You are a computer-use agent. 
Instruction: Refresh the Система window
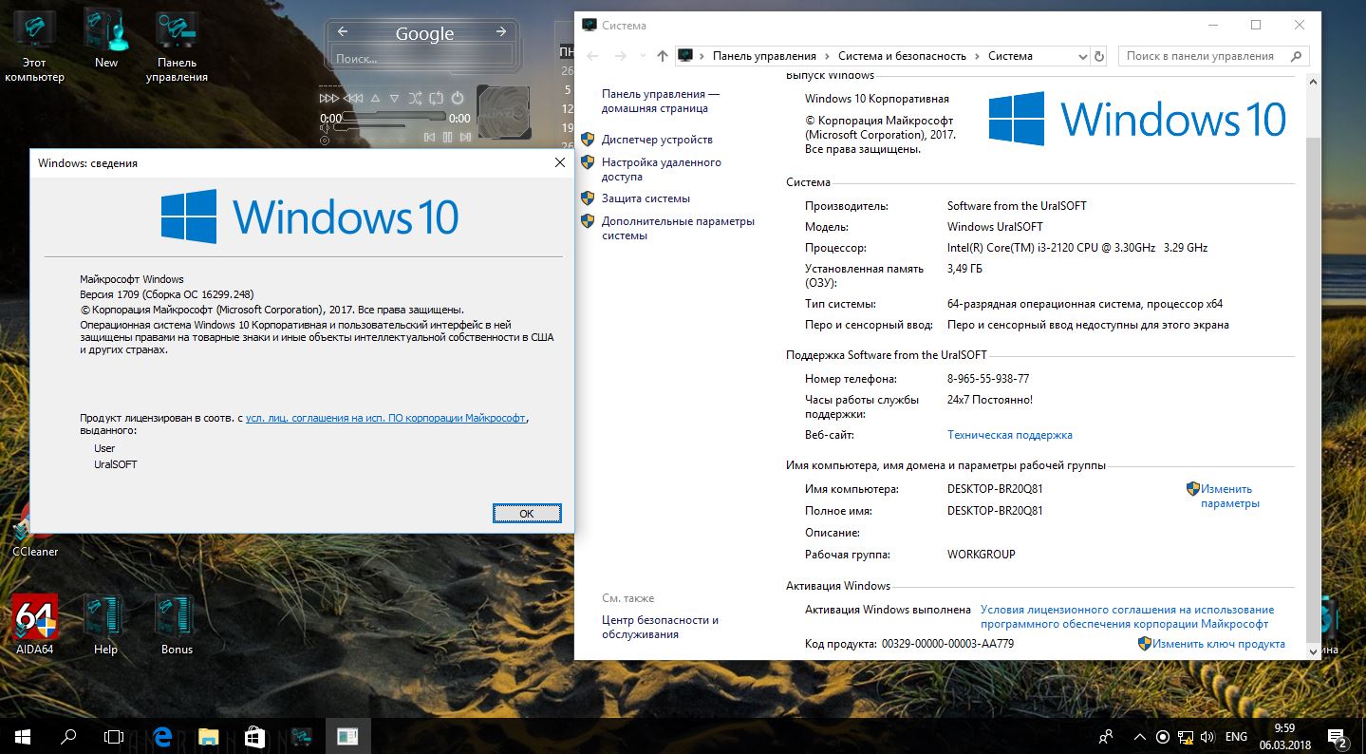[x=1099, y=56]
